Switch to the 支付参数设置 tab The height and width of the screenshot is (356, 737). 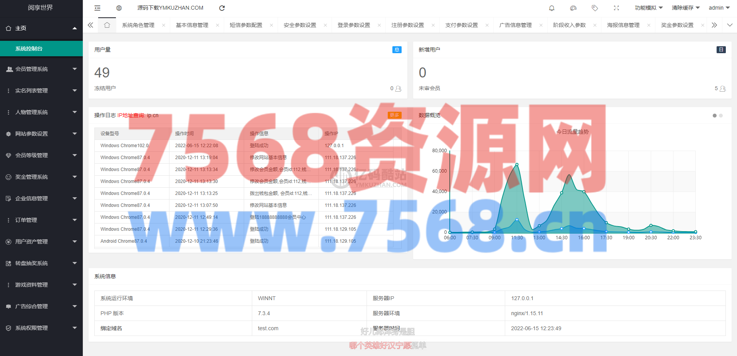pyautogui.click(x=461, y=25)
